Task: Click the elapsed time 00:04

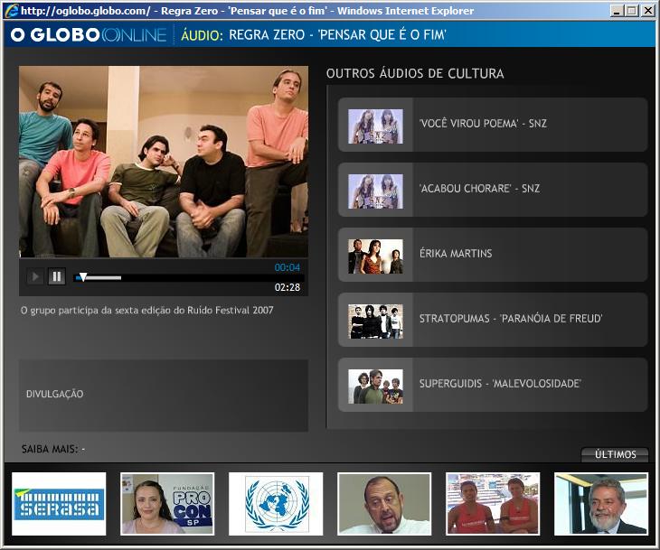Action: [288, 267]
